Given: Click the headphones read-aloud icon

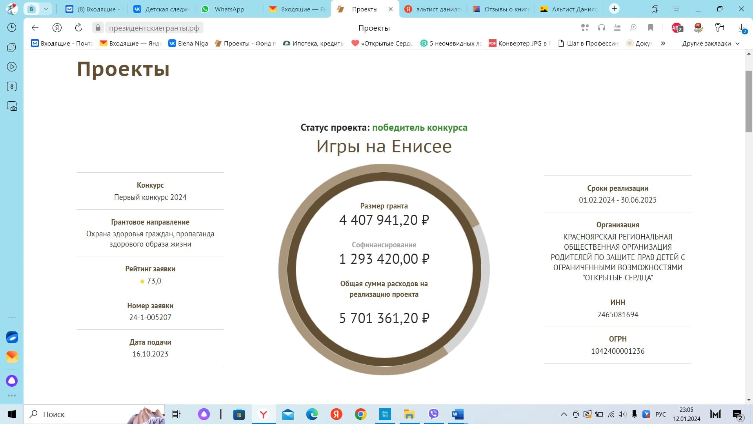Looking at the screenshot, I should pyautogui.click(x=601, y=27).
